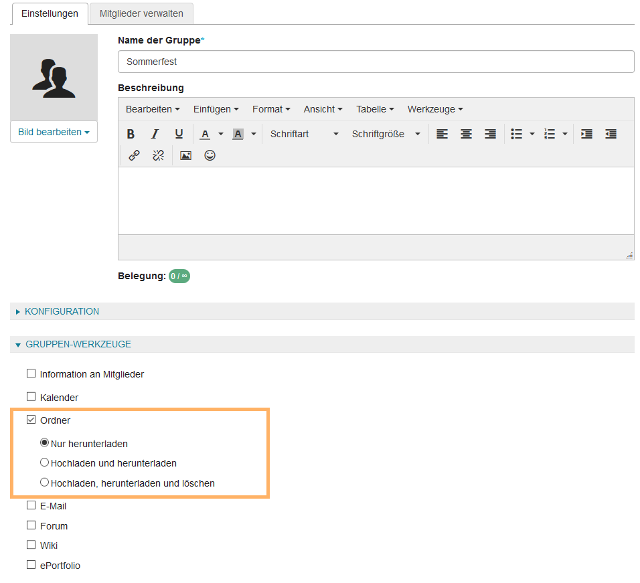Open the emoticon smiley picker
The height and width of the screenshot is (583, 640).
coord(210,155)
